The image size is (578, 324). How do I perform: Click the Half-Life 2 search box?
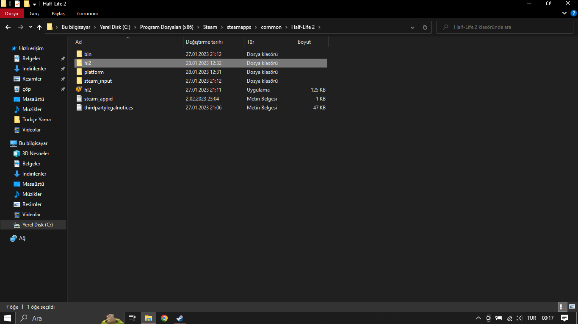[505, 27]
